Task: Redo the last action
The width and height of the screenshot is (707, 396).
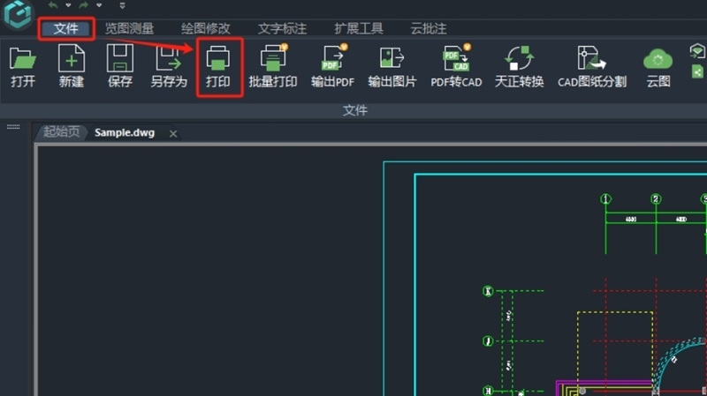Action: [x=84, y=5]
